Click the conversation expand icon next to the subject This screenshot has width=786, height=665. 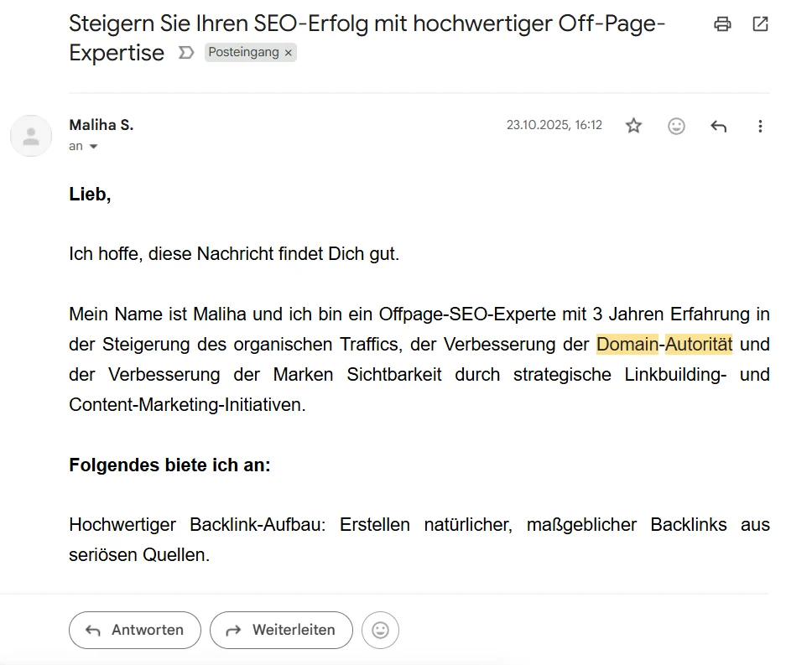tap(184, 53)
